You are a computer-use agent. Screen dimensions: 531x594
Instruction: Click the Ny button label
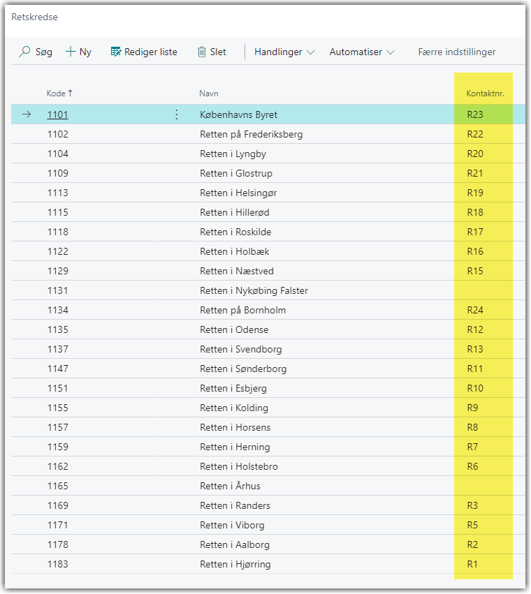tap(85, 52)
